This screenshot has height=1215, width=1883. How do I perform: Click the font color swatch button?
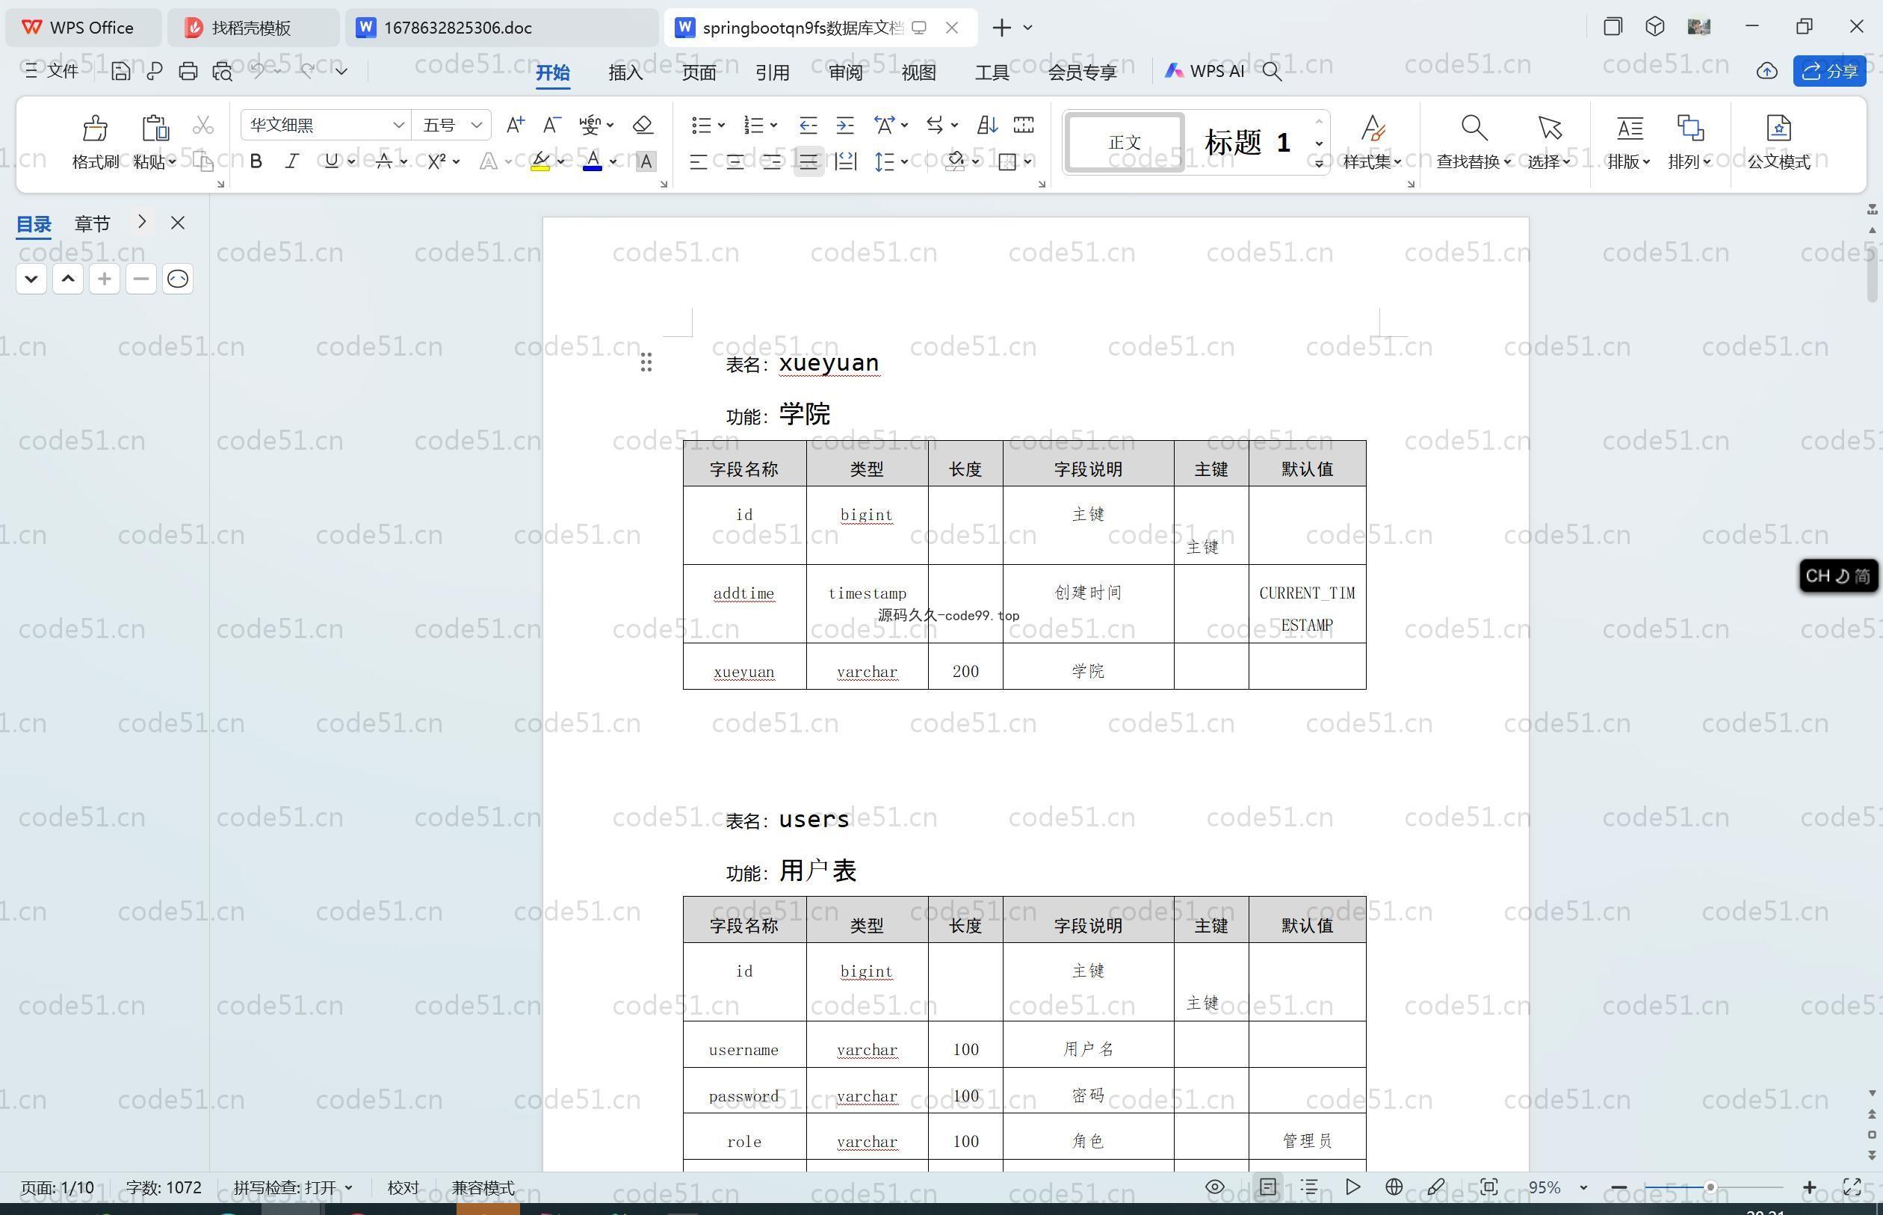coord(593,161)
